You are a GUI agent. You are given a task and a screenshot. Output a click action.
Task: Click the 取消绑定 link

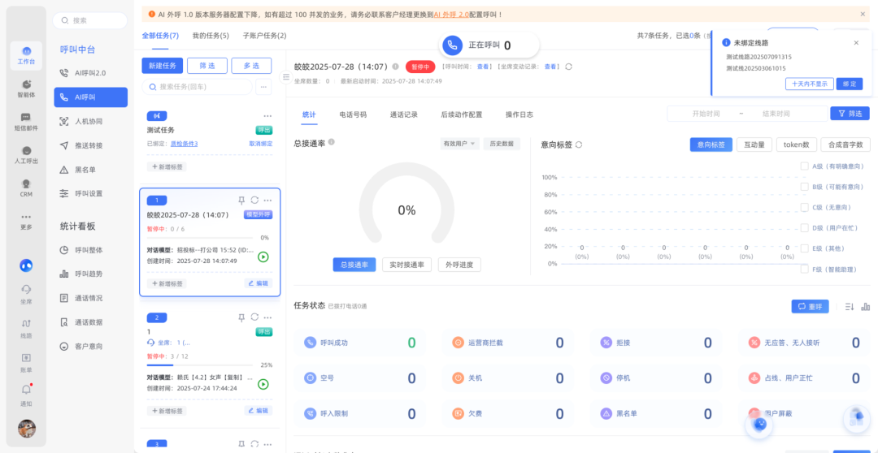(261, 144)
